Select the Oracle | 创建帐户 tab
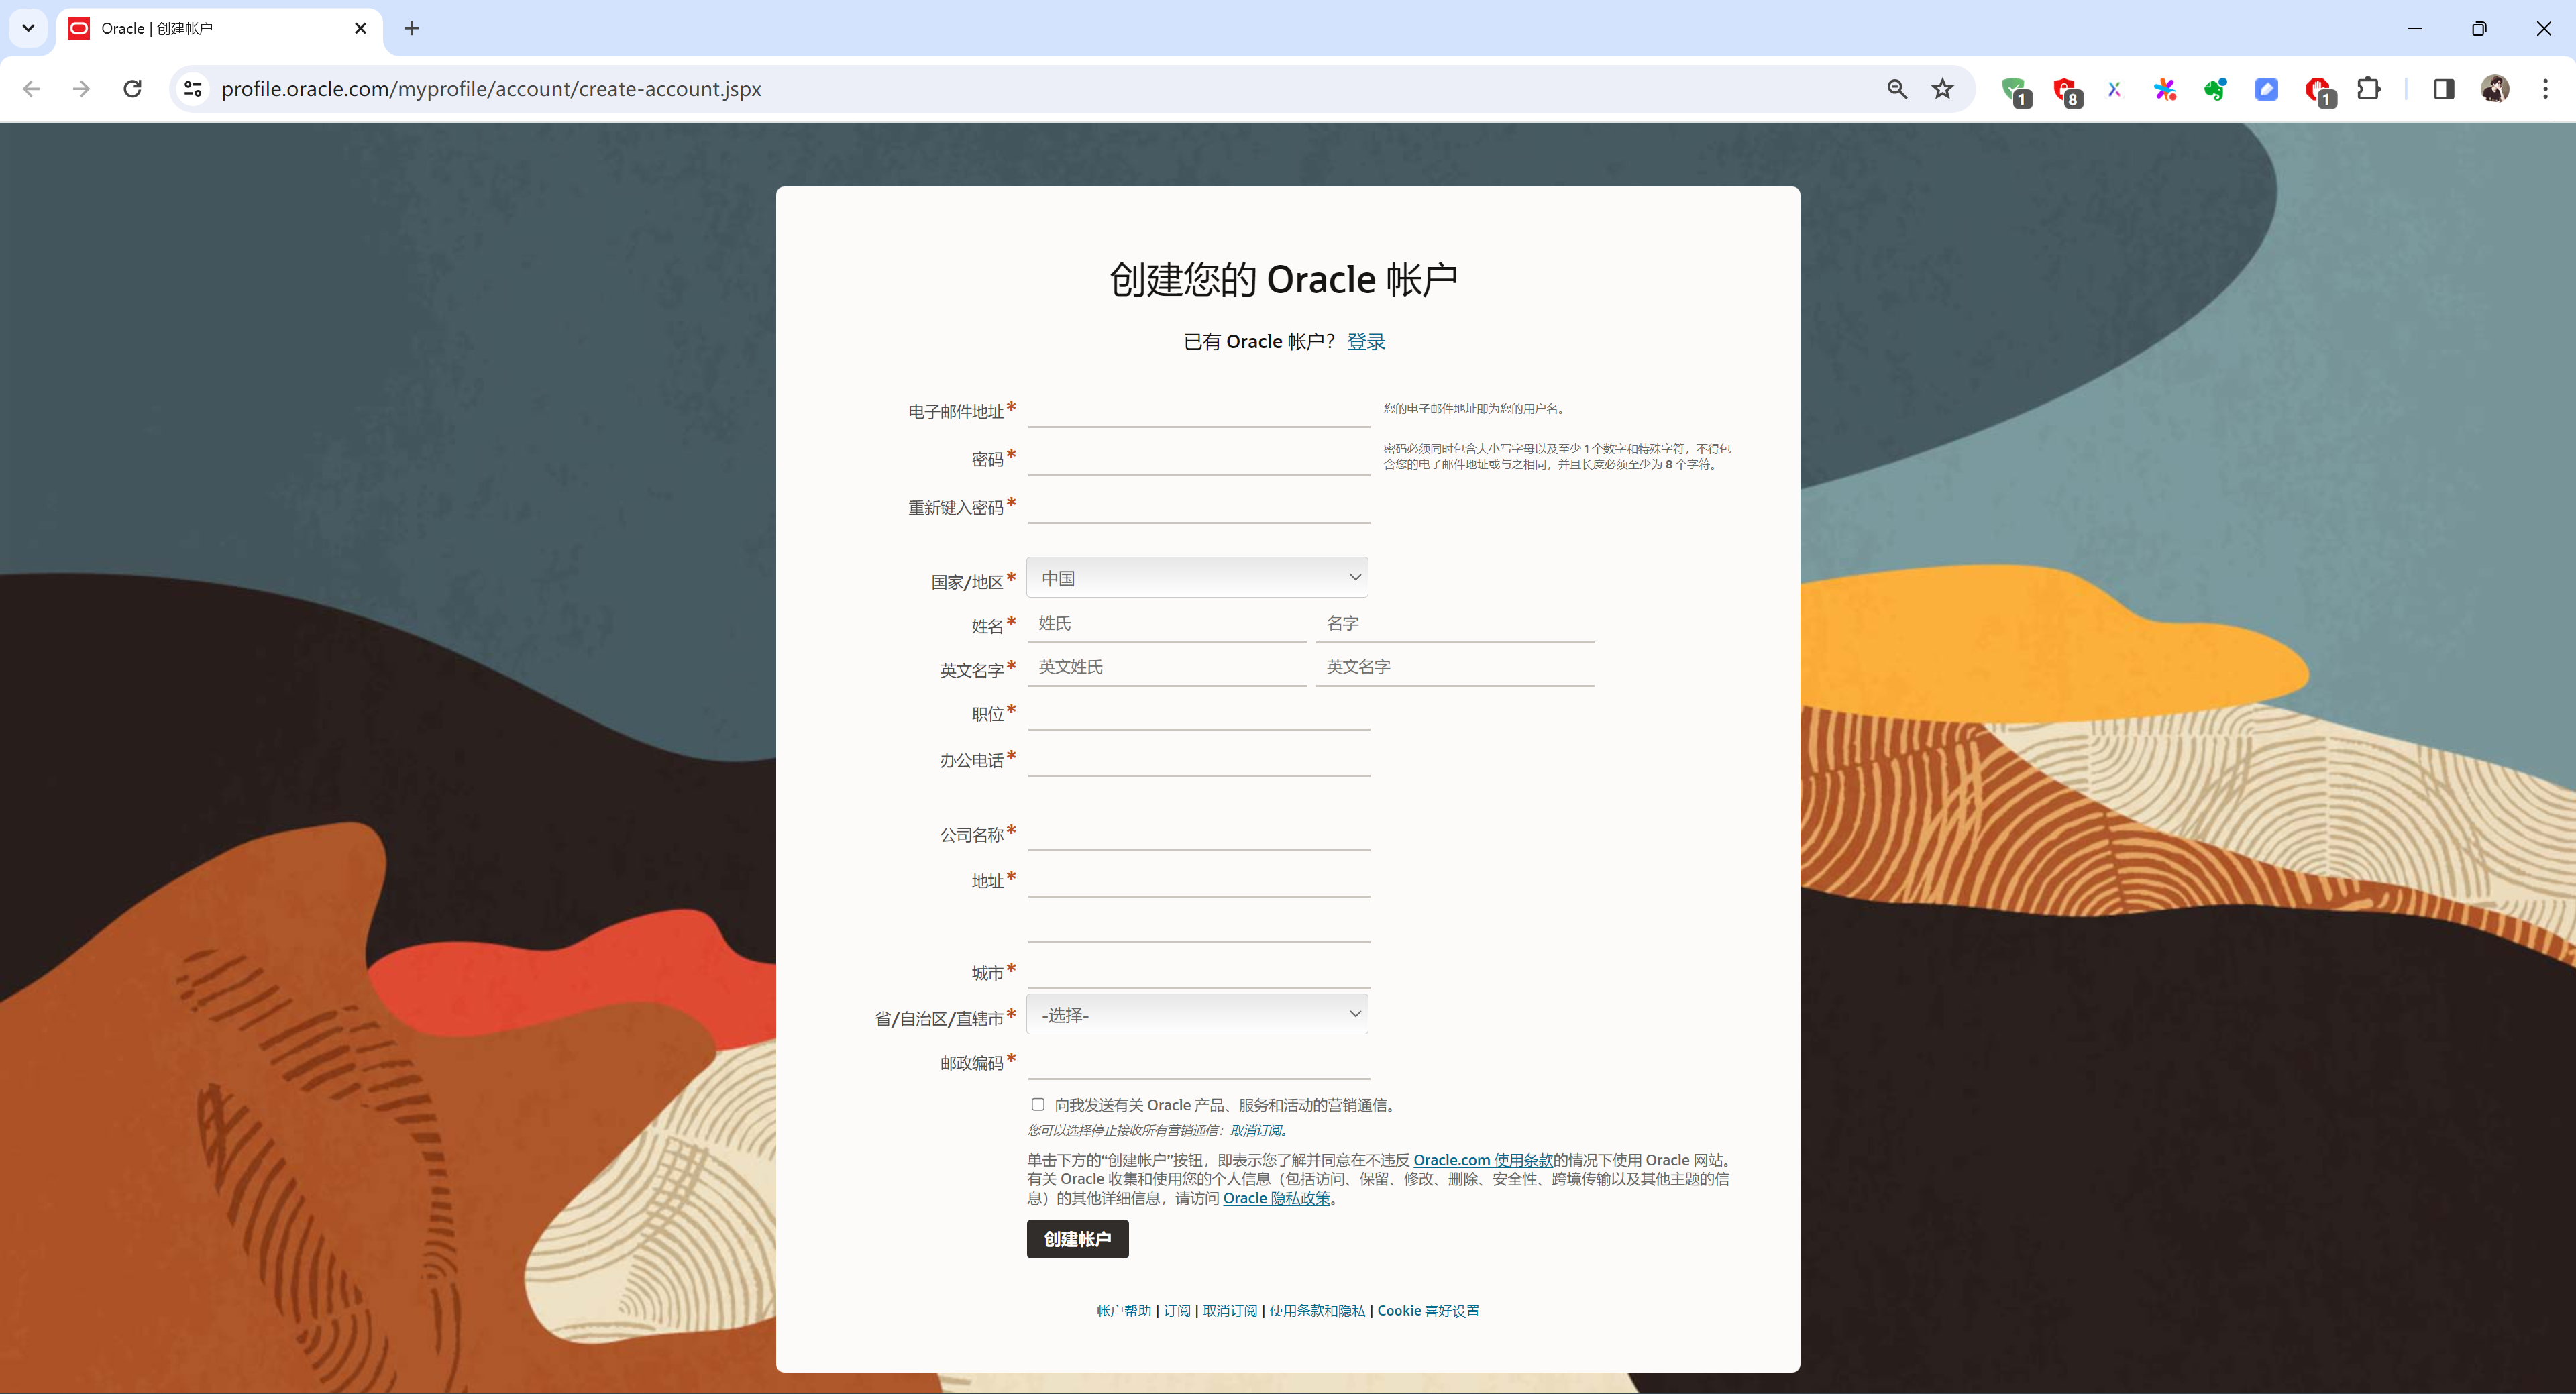This screenshot has width=2576, height=1394. [219, 28]
